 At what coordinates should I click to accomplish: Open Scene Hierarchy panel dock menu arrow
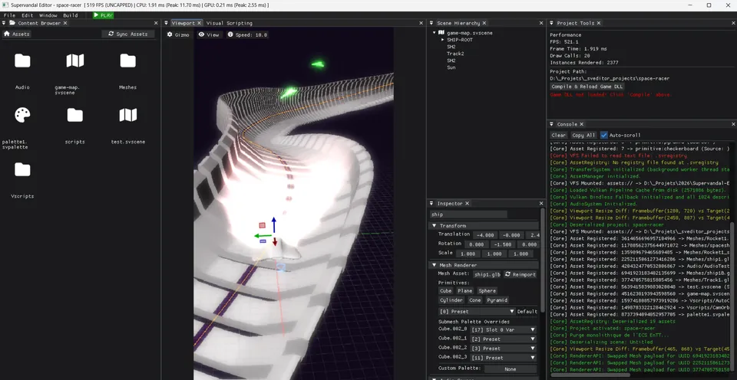click(431, 23)
